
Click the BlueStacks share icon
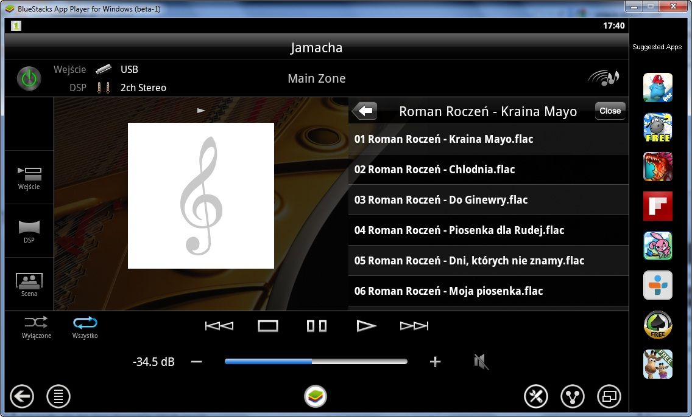573,396
